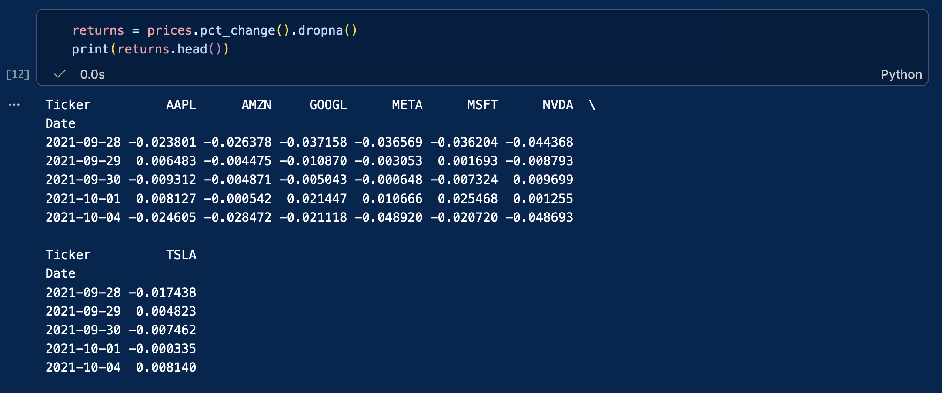This screenshot has width=942, height=393.
Task: Click the backslash continuation after NVDA
Action: click(x=592, y=105)
